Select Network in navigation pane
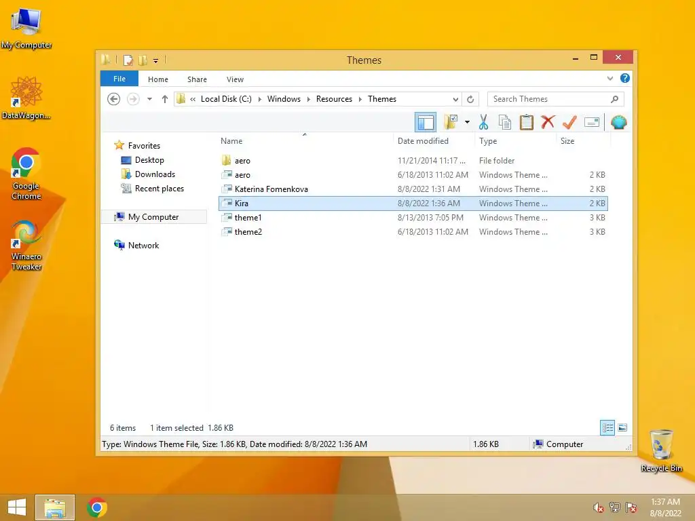 pos(136,245)
